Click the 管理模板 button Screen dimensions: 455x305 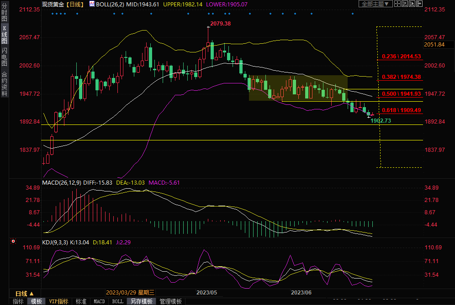click(170, 301)
